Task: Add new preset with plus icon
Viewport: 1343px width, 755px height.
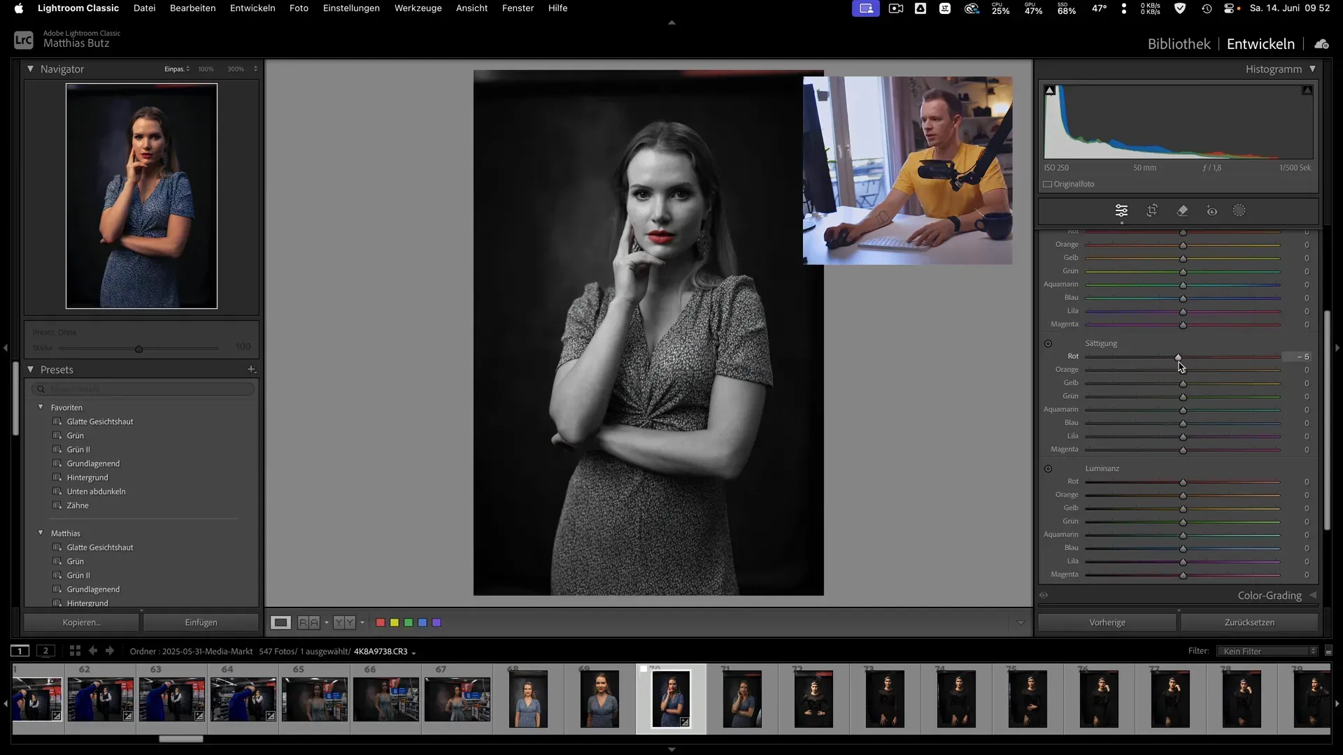Action: (x=251, y=369)
